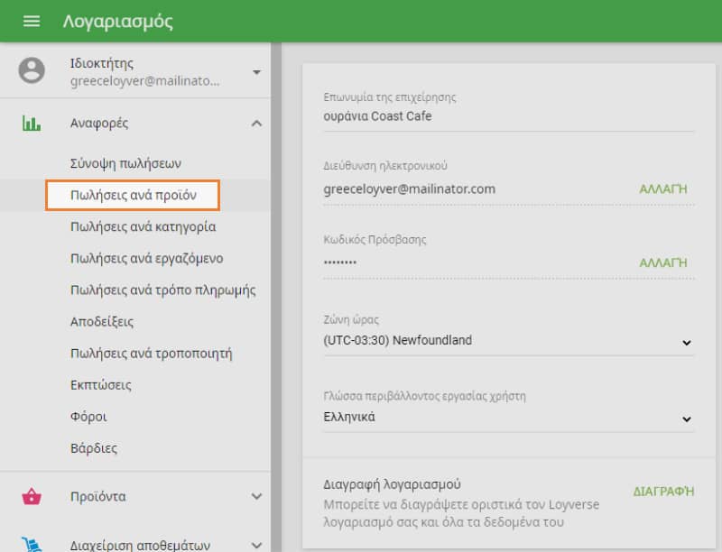Viewport: 722px width, 552px height.
Task: Open the Αποδείξεις receipts page
Action: click(x=102, y=322)
